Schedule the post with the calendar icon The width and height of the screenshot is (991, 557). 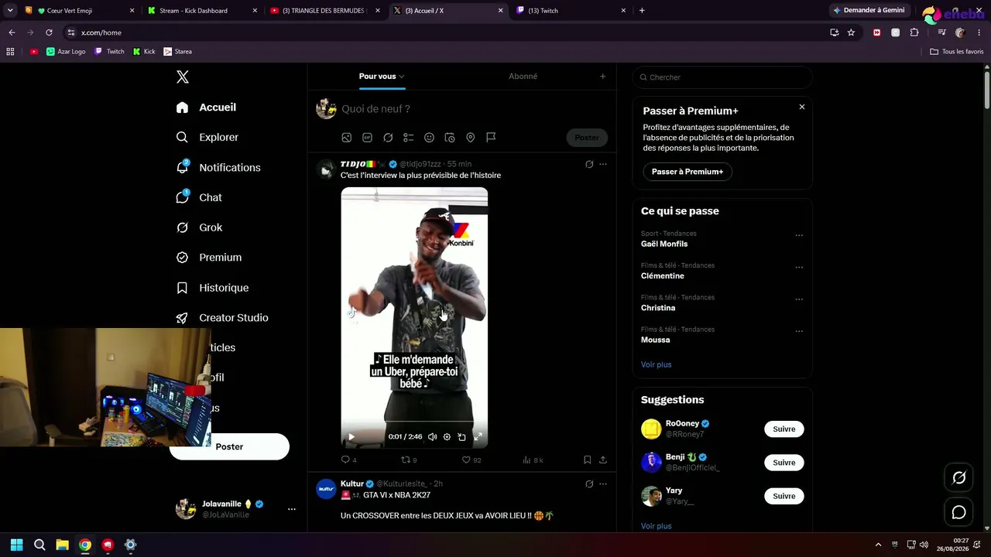(450, 138)
